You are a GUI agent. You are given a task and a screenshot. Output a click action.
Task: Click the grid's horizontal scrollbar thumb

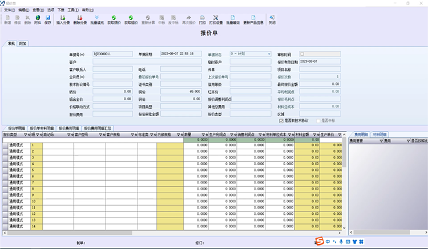point(70,233)
